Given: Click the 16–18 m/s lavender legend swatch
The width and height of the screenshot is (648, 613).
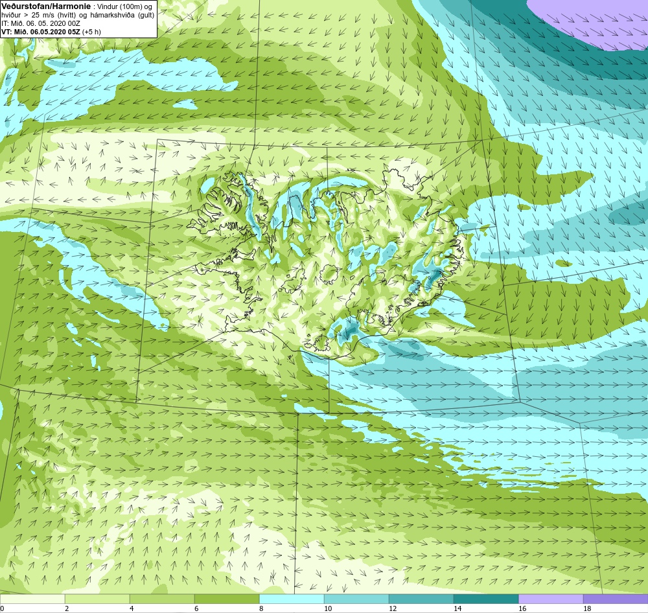Looking at the screenshot, I should [551, 599].
